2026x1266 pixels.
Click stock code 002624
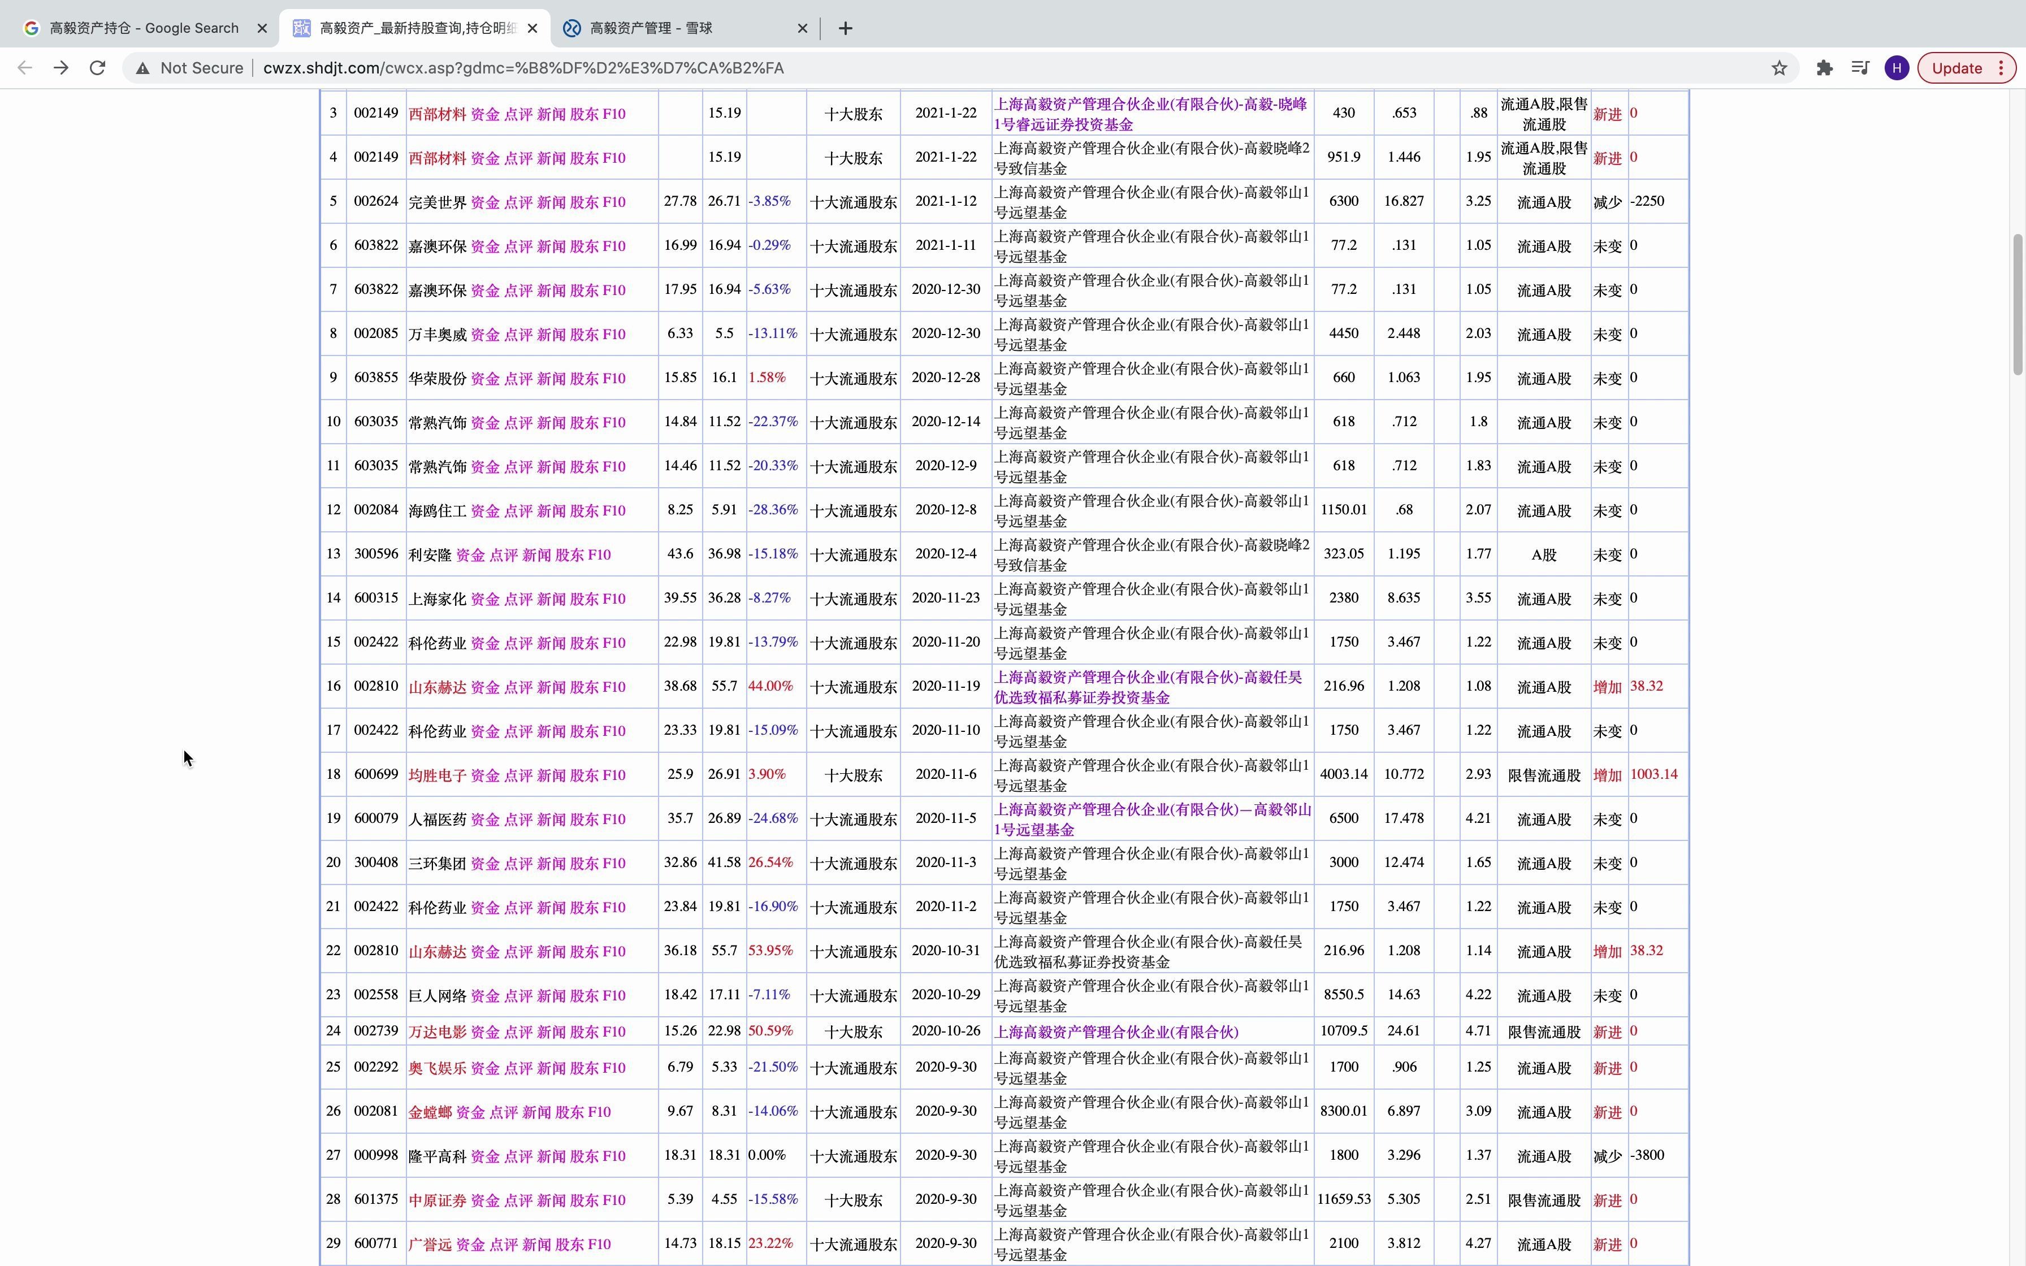[x=376, y=201]
